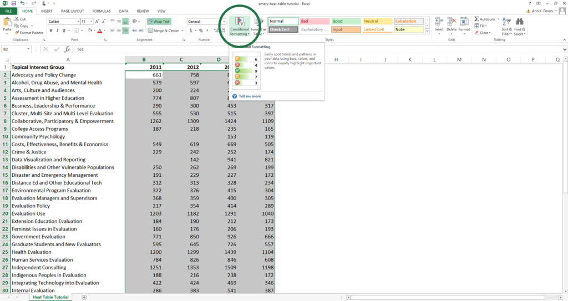Click the Insert Function fx icon

coord(67,49)
